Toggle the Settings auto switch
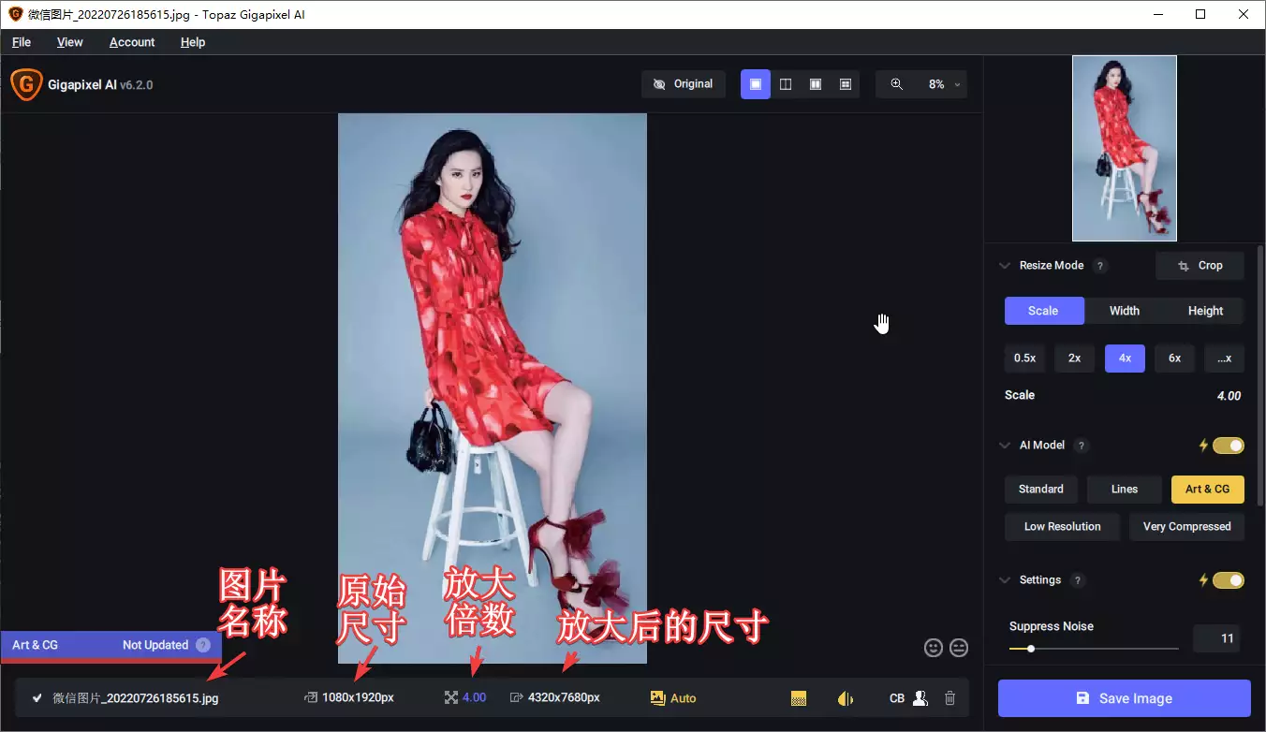This screenshot has height=732, width=1266. click(1229, 580)
